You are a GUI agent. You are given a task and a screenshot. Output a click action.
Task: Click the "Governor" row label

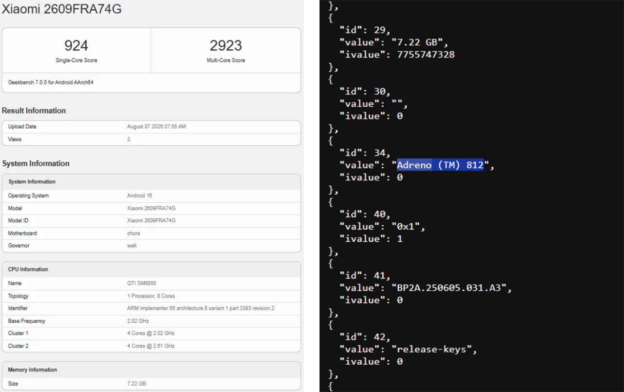click(x=19, y=246)
